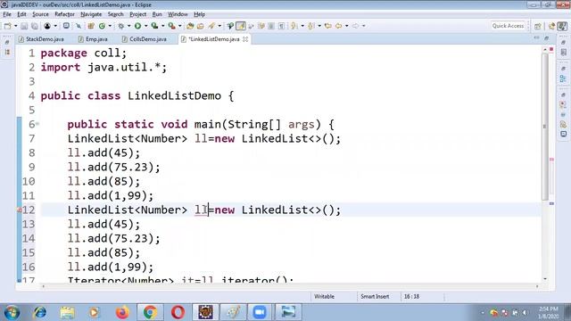Collapse the main method fold on line 6
The height and width of the screenshot is (321, 571).
37,124
